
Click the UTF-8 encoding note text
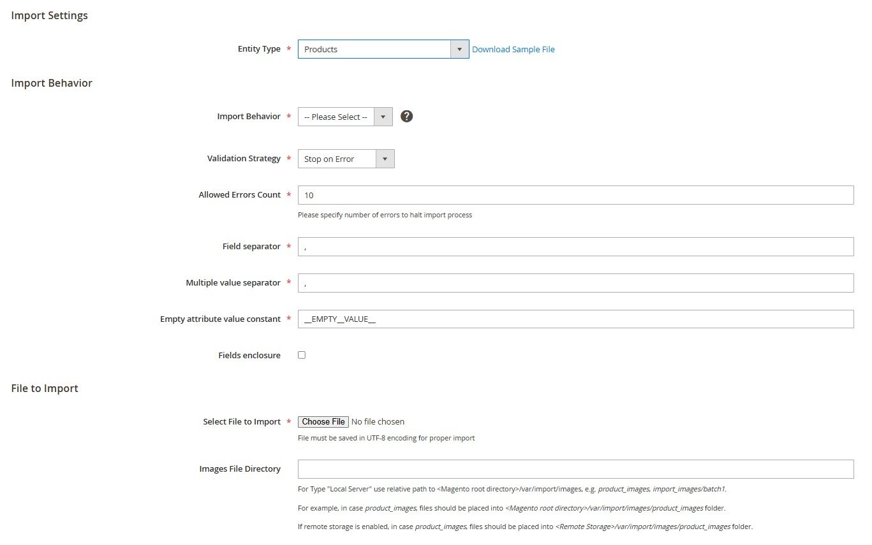click(x=386, y=438)
